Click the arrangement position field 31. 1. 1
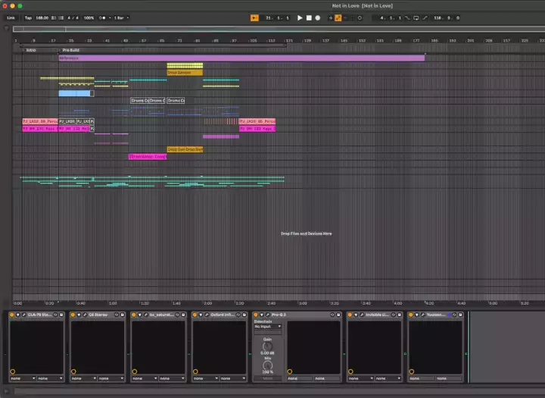Image resolution: width=545 pixels, height=398 pixels. pos(277,17)
